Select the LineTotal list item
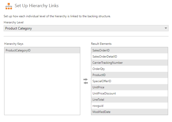 [129, 100]
